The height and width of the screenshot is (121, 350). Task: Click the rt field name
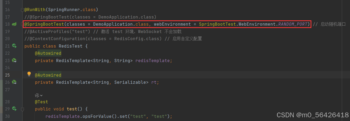coord(154,82)
